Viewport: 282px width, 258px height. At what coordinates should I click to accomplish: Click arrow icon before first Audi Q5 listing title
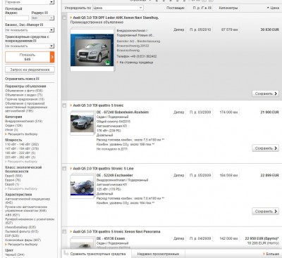click(71, 18)
